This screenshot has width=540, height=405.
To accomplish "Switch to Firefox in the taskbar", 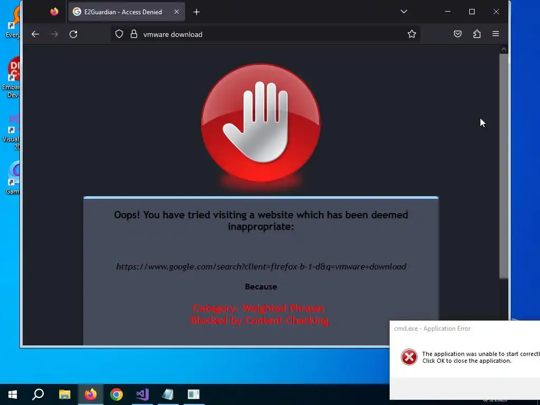I will (x=91, y=394).
